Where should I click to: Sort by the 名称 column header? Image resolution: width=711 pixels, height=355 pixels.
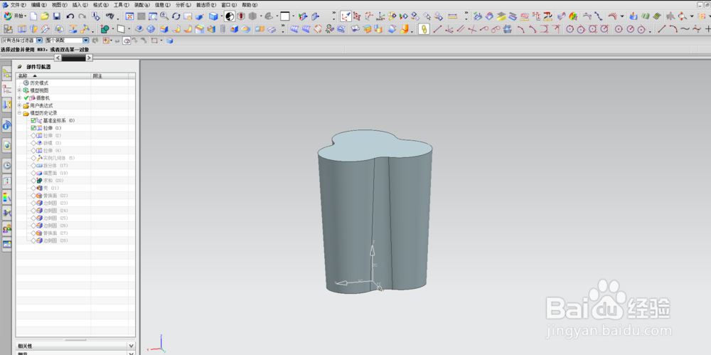pyautogui.click(x=53, y=76)
